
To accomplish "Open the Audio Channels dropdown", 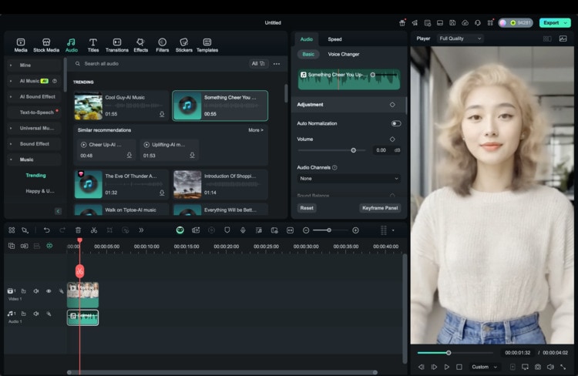I will pos(349,178).
